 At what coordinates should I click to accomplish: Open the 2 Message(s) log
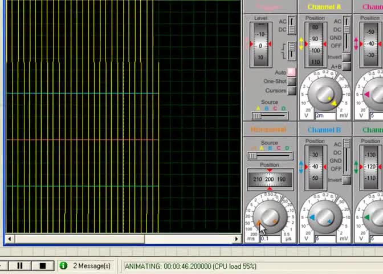[92, 266]
